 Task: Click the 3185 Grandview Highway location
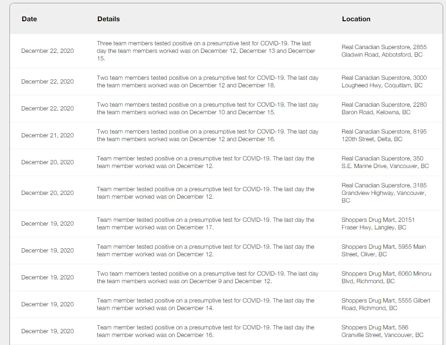tap(384, 193)
